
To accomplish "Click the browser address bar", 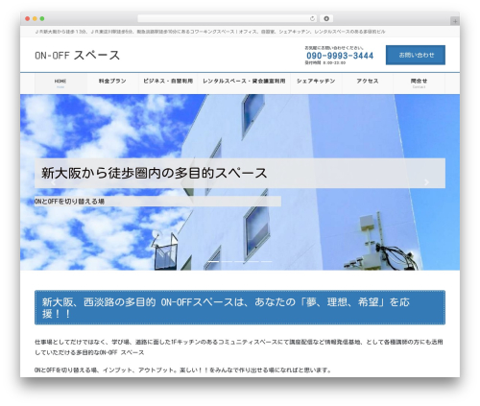I will click(227, 19).
